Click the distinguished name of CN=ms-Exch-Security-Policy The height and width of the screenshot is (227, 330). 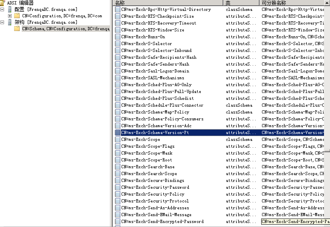tap(293, 194)
